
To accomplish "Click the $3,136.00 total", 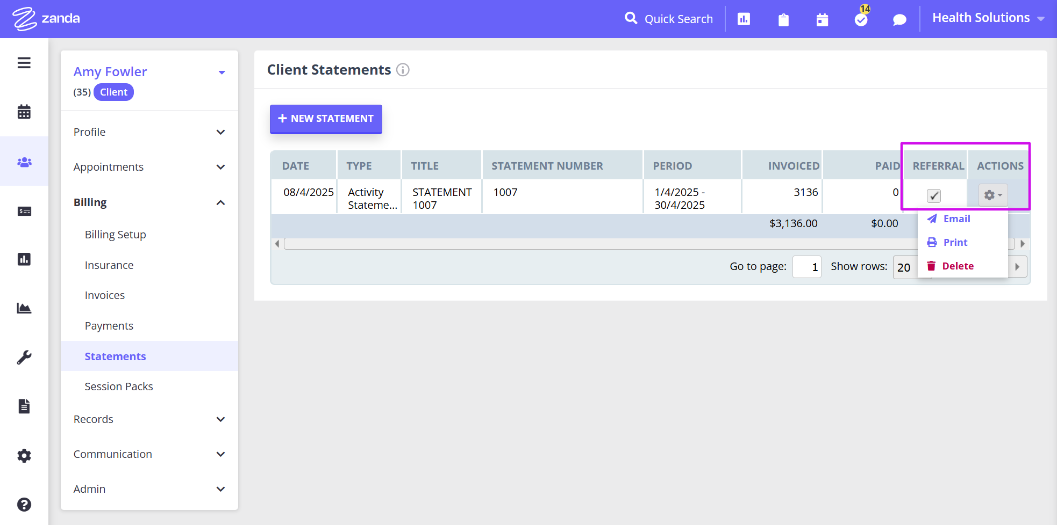I will pyautogui.click(x=793, y=223).
